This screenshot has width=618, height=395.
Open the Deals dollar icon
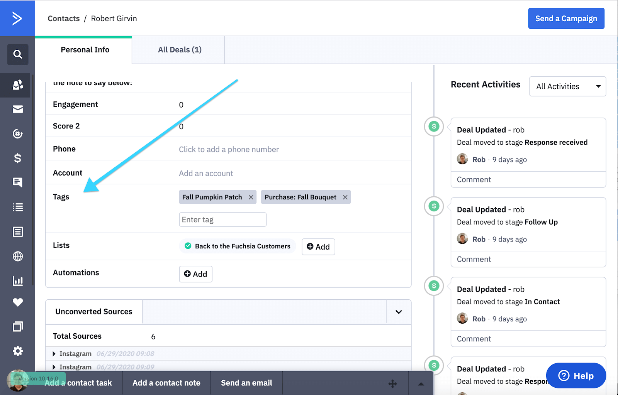[x=18, y=158]
